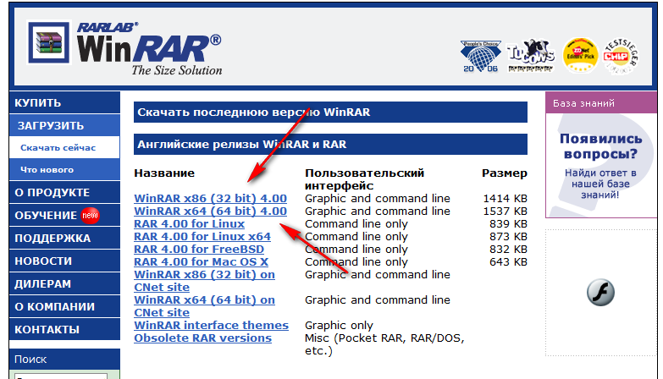The height and width of the screenshot is (379, 663).
Task: Click the 1537 KB size value
Action: (x=505, y=211)
